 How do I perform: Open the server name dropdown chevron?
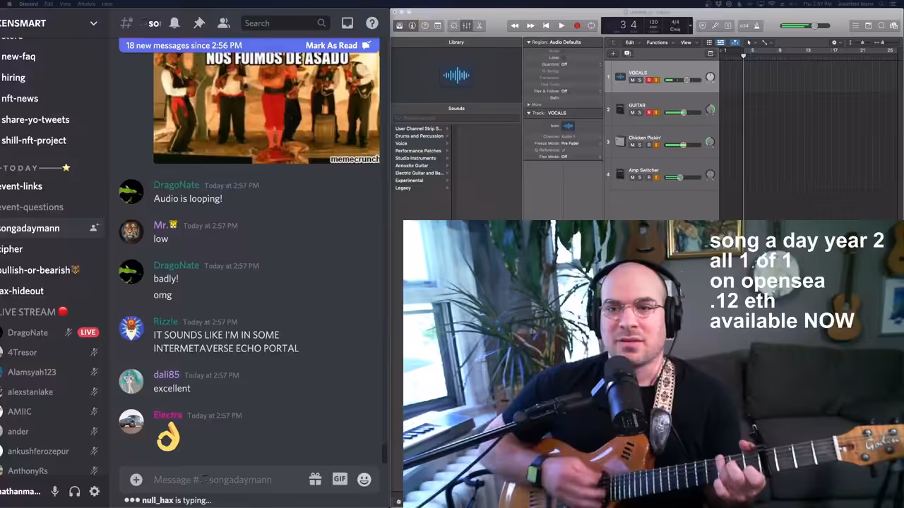(x=93, y=23)
